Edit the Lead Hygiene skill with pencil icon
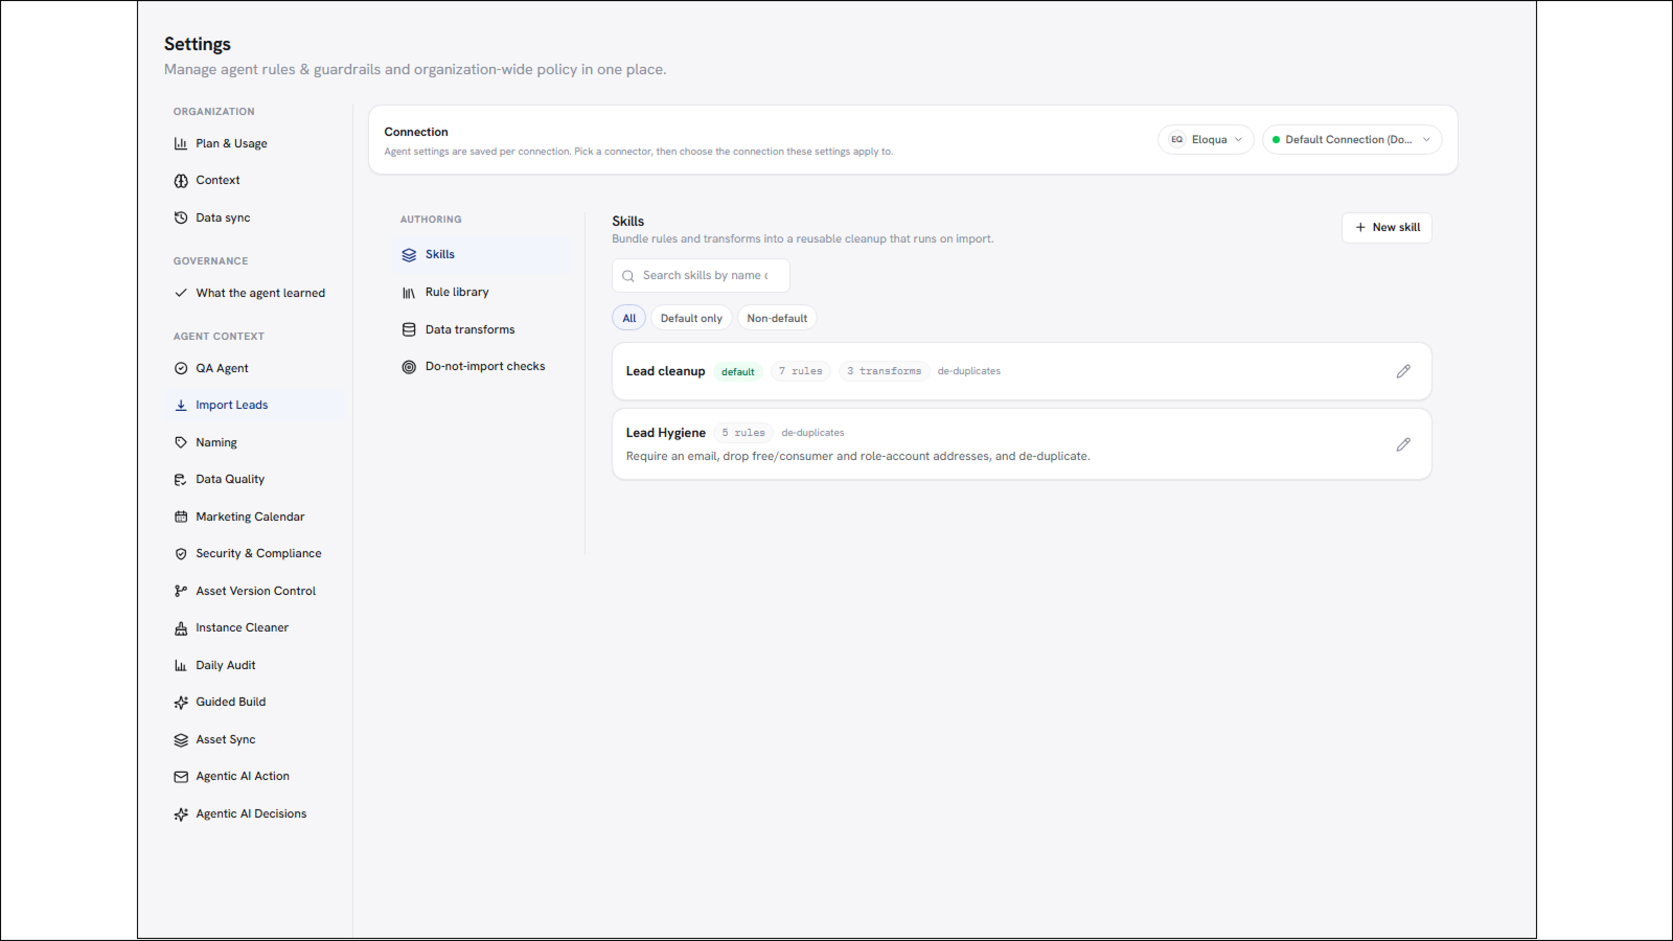The width and height of the screenshot is (1673, 941). 1403,445
